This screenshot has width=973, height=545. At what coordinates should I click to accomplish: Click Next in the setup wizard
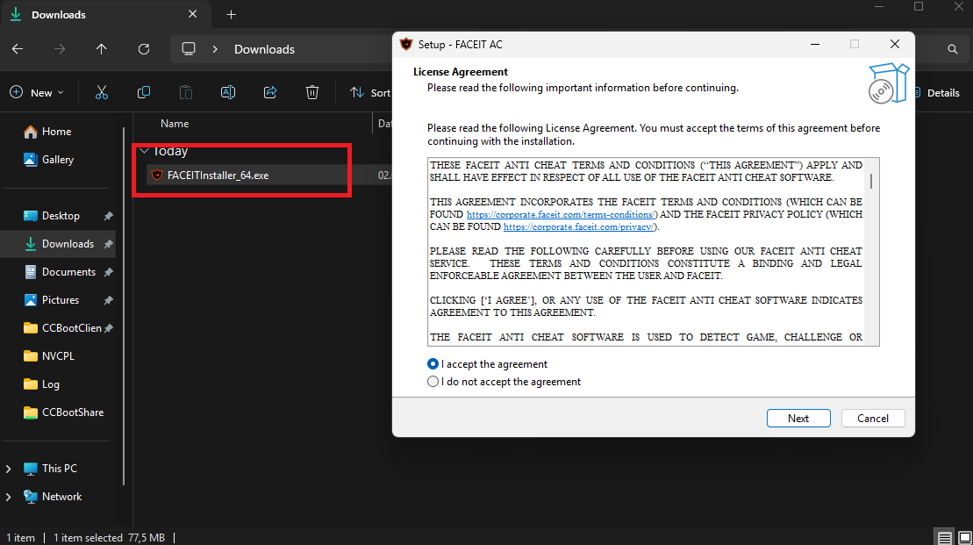pyautogui.click(x=798, y=419)
